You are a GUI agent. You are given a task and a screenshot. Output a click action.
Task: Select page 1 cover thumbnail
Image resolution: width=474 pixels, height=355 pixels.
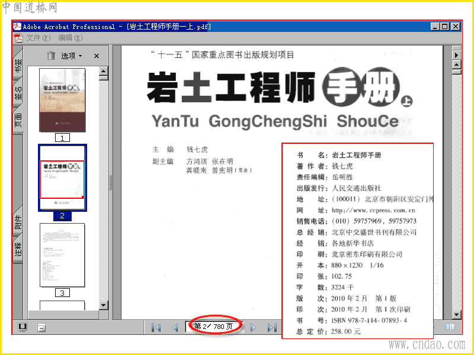(62, 100)
